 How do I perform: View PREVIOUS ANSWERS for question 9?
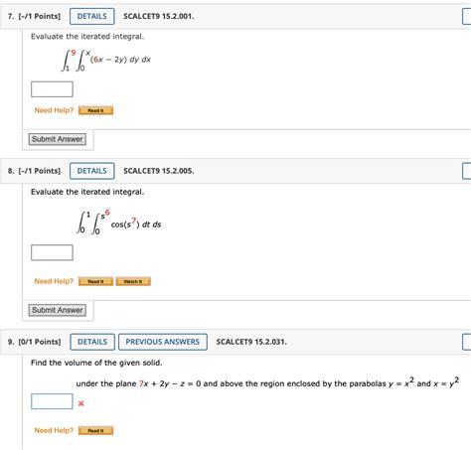click(x=163, y=342)
